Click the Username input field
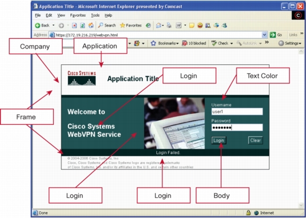307x218 pixels. click(x=237, y=112)
